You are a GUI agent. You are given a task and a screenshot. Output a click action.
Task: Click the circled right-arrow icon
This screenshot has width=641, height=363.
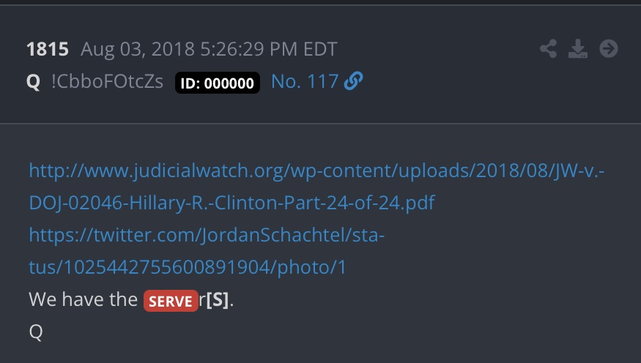[x=609, y=48]
